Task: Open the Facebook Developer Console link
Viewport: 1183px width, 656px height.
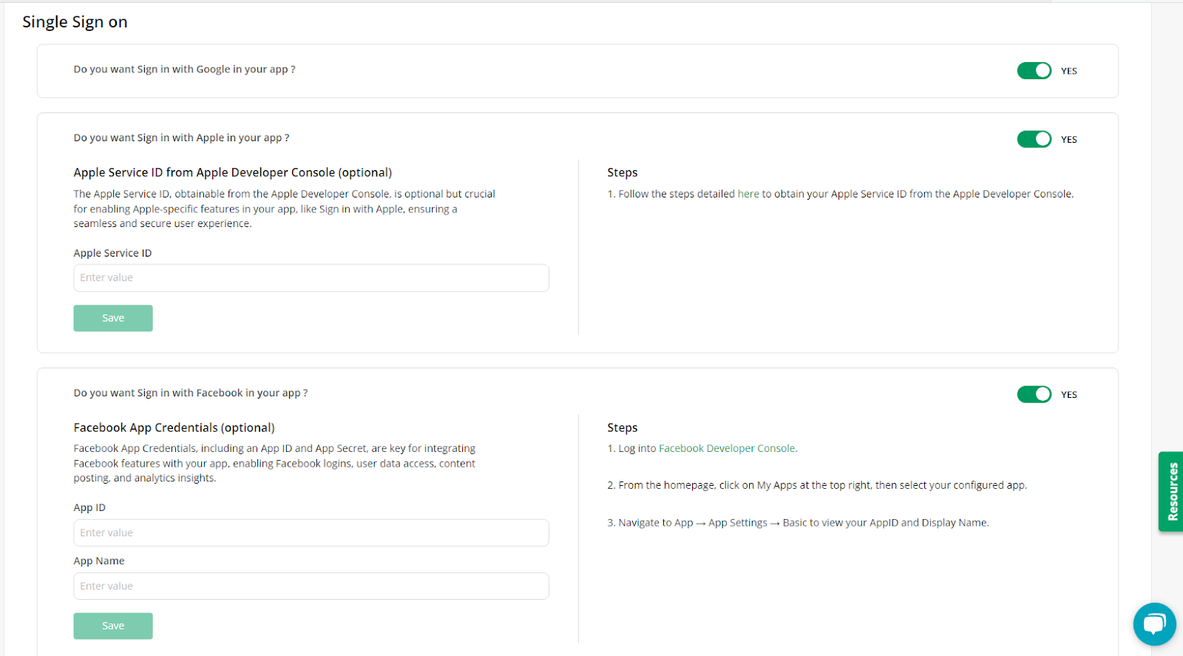Action: pos(728,448)
